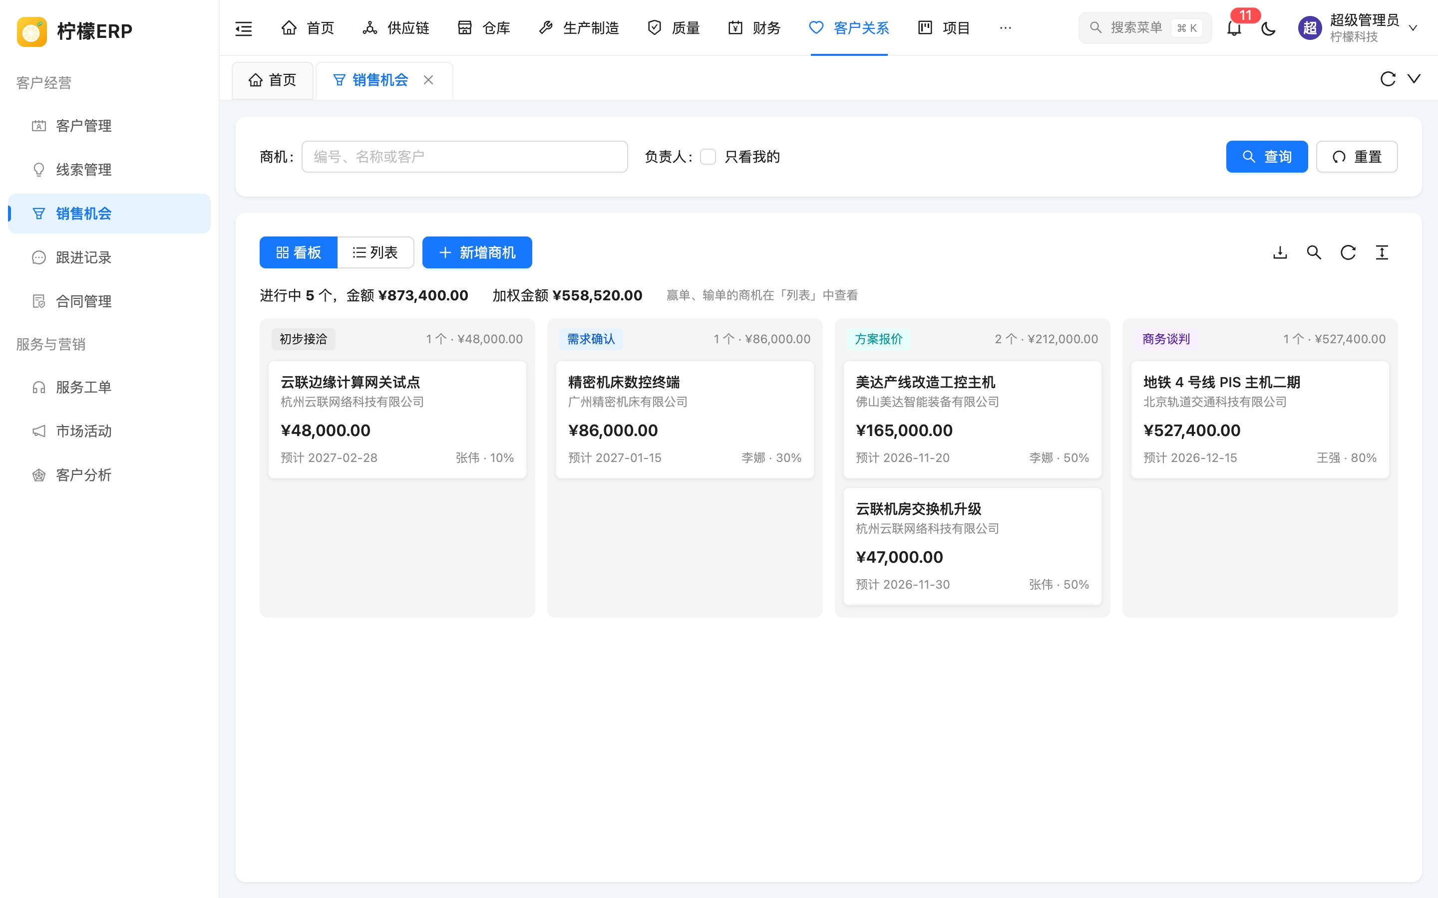Open the 地铁 4 号线 PIS 主机二期 card
The width and height of the screenshot is (1438, 898).
[1260, 420]
